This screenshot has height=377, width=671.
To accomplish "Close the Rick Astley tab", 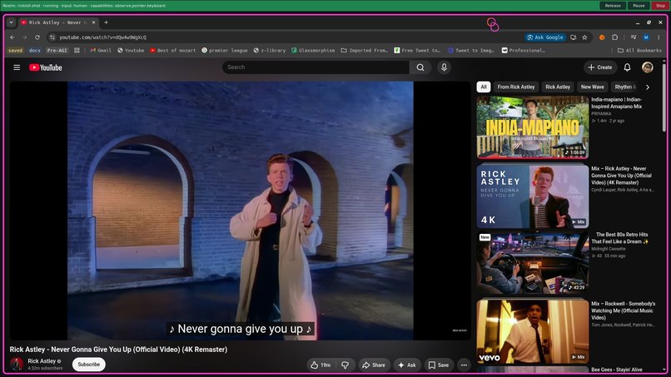I will pos(93,22).
